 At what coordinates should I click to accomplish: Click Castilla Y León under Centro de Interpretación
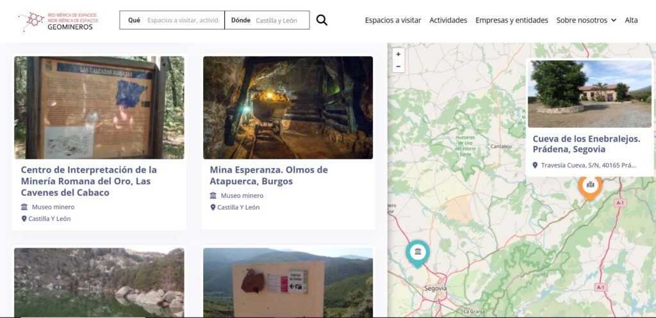[x=49, y=219]
